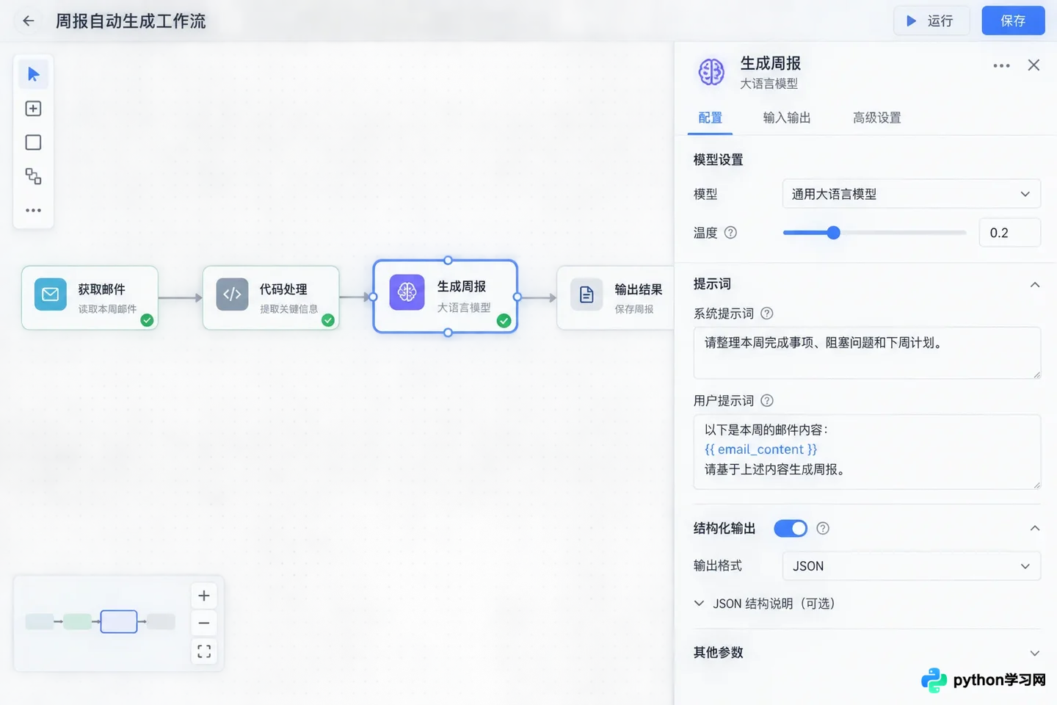Click the code icon on 代码处理 node
This screenshot has width=1057, height=705.
pos(232,294)
